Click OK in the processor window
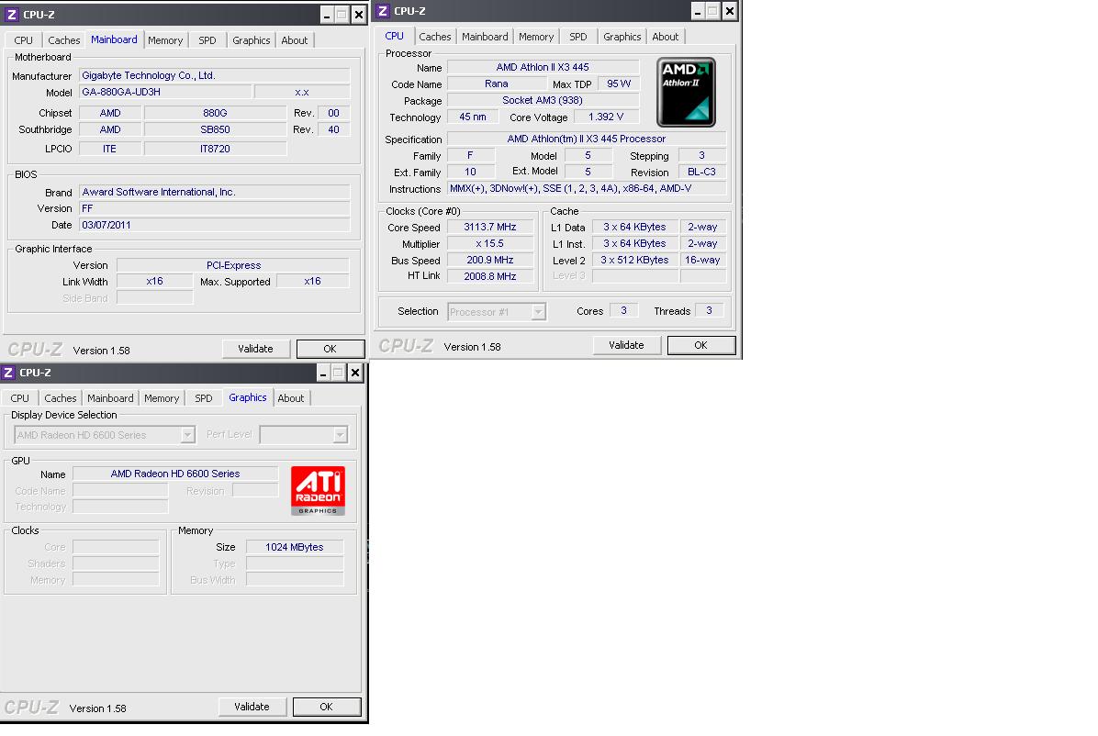This screenshot has height=736, width=1098. point(701,345)
